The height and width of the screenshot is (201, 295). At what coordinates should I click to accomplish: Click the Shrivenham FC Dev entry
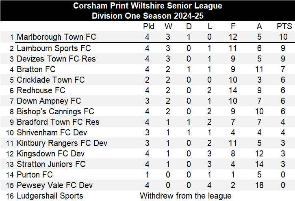52,133
